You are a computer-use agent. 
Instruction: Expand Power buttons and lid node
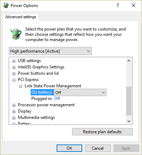pyautogui.click(x=14, y=74)
